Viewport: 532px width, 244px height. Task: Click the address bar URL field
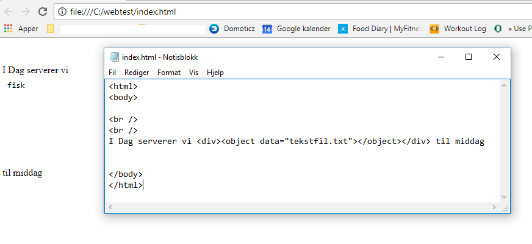coord(293,12)
